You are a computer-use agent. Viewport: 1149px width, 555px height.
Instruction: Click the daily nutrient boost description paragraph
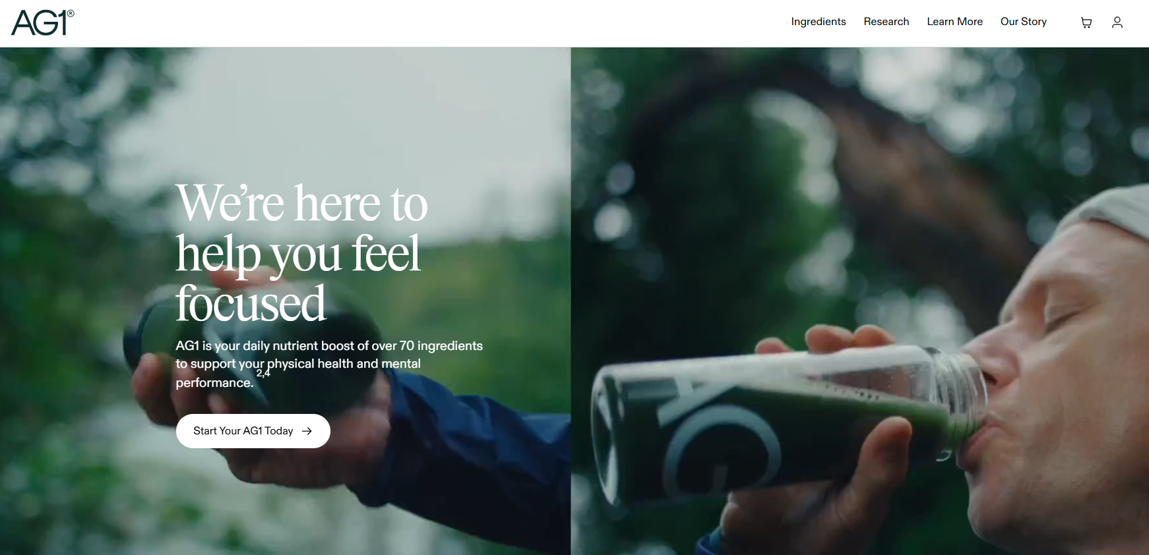329,364
